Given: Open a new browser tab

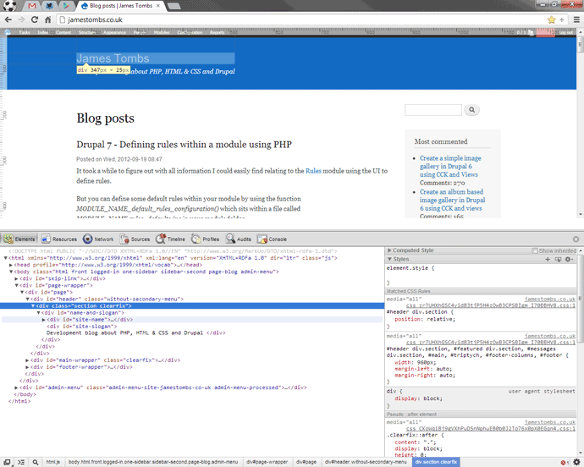Looking at the screenshot, I should [174, 6].
